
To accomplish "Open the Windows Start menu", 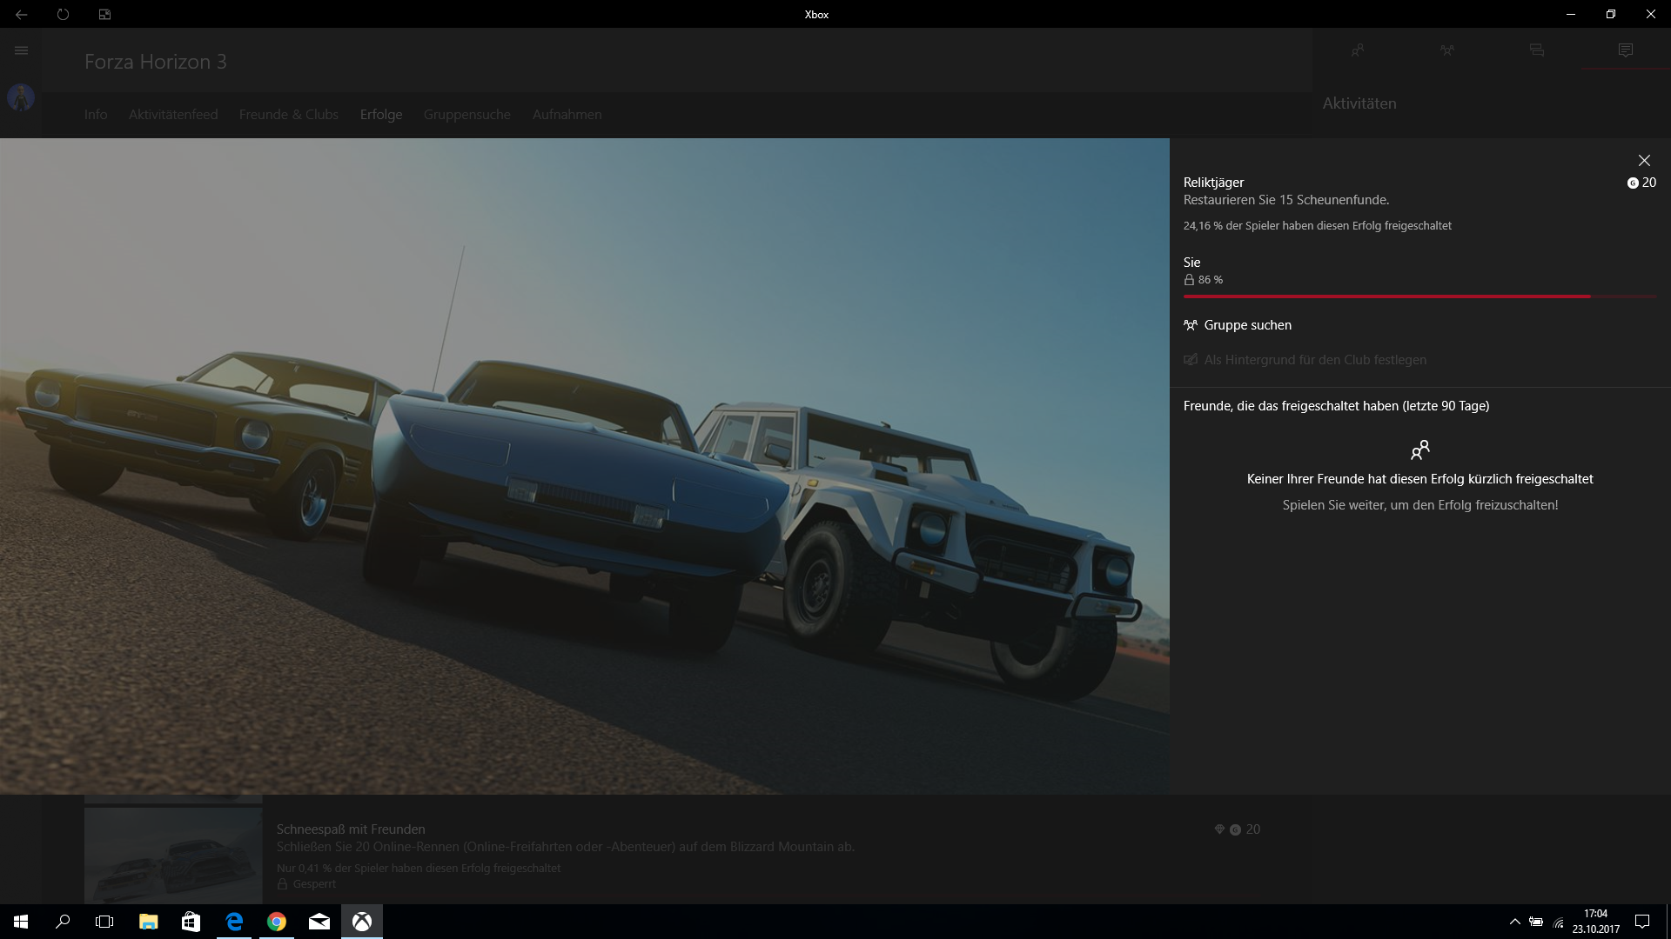I will pyautogui.click(x=21, y=922).
